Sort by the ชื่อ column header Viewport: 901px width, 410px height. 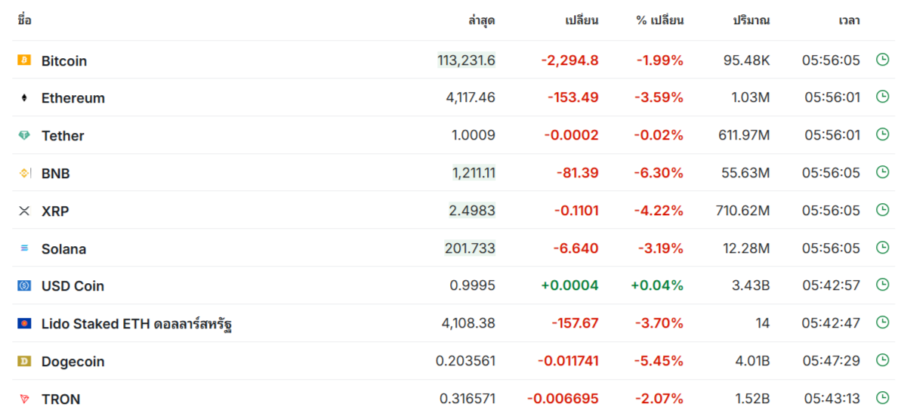[24, 20]
